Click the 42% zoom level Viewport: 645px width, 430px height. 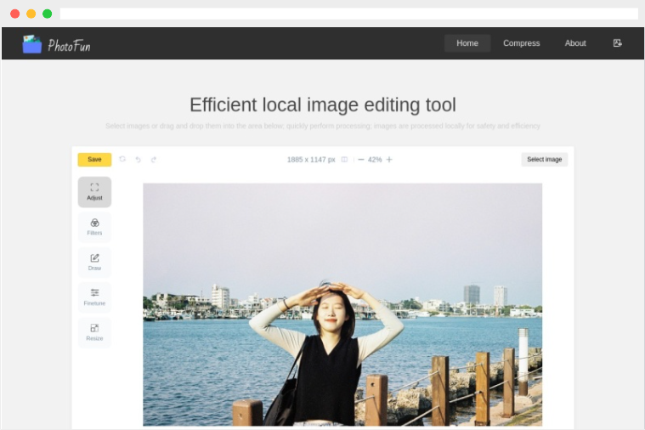pos(374,159)
